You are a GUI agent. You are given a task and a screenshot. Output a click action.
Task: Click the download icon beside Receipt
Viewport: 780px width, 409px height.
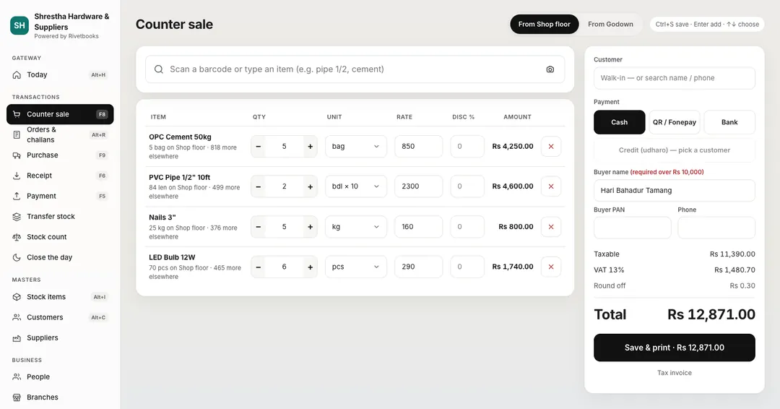coord(17,176)
